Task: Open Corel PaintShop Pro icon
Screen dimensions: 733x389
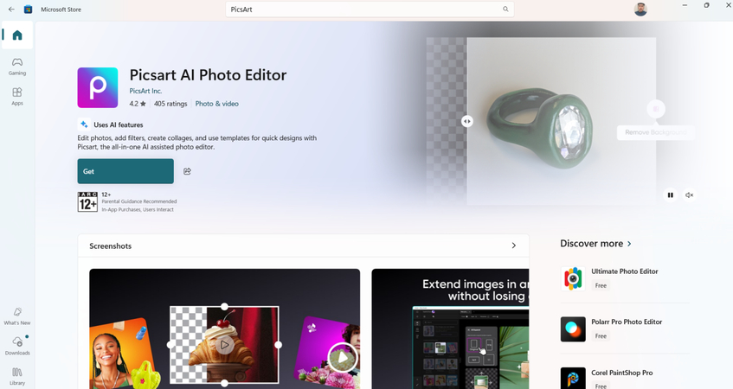Action: point(573,378)
